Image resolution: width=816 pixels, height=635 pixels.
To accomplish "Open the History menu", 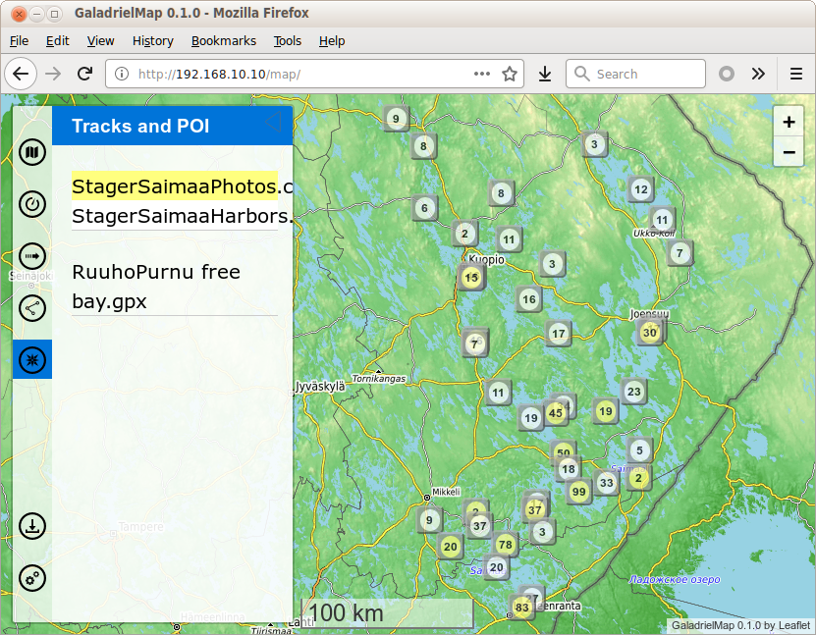I will pos(152,40).
